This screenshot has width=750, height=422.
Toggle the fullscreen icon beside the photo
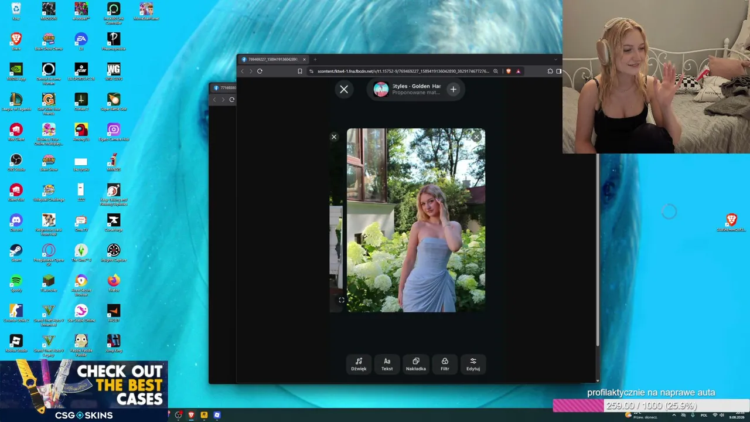pyautogui.click(x=342, y=300)
